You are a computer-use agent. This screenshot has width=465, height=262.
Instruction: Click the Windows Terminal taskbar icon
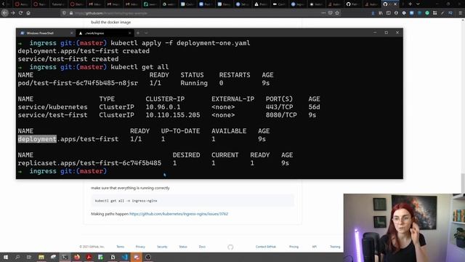tap(65, 257)
